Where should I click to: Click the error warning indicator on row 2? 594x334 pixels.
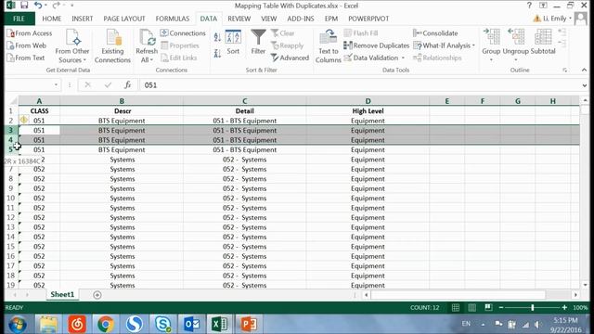click(23, 120)
